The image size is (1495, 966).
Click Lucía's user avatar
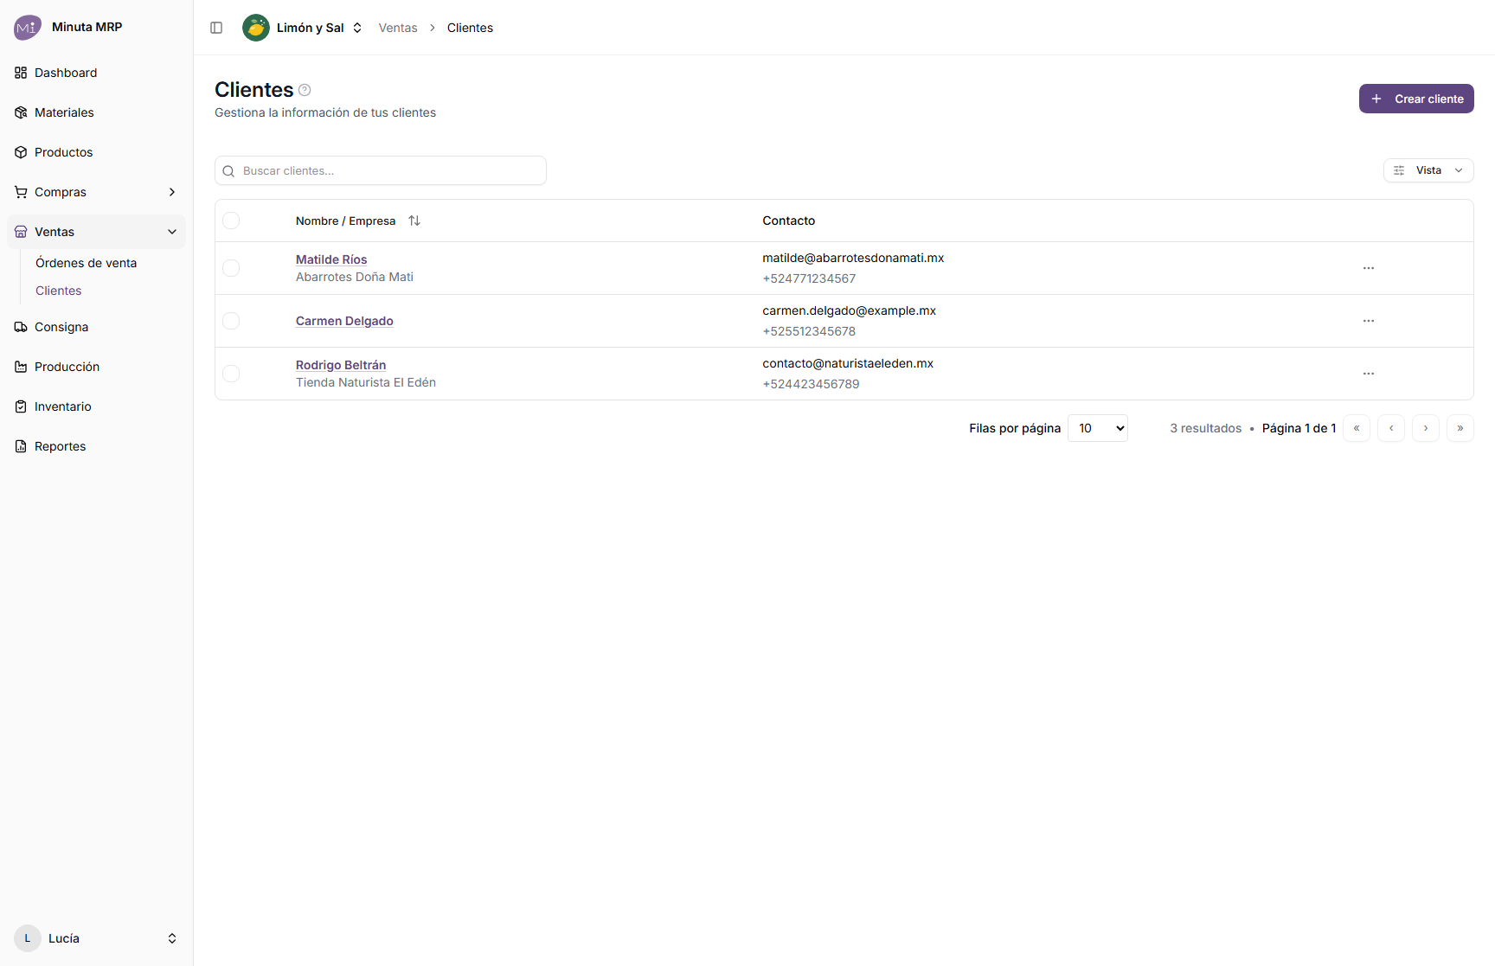[x=28, y=938]
